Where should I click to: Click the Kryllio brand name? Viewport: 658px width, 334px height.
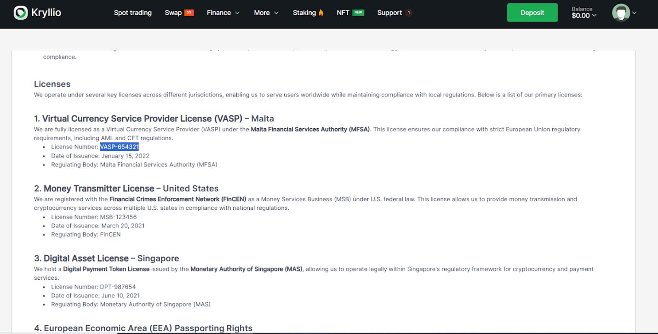pyautogui.click(x=46, y=13)
